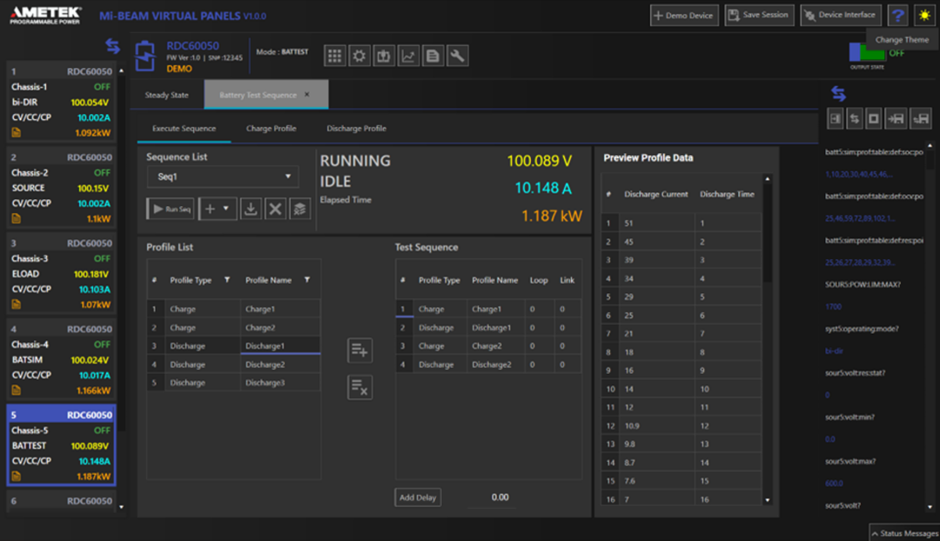Screen dimensions: 940x541
Task: Click the SOUR5:POW:LIM:MAX? command entry
Action: click(863, 284)
